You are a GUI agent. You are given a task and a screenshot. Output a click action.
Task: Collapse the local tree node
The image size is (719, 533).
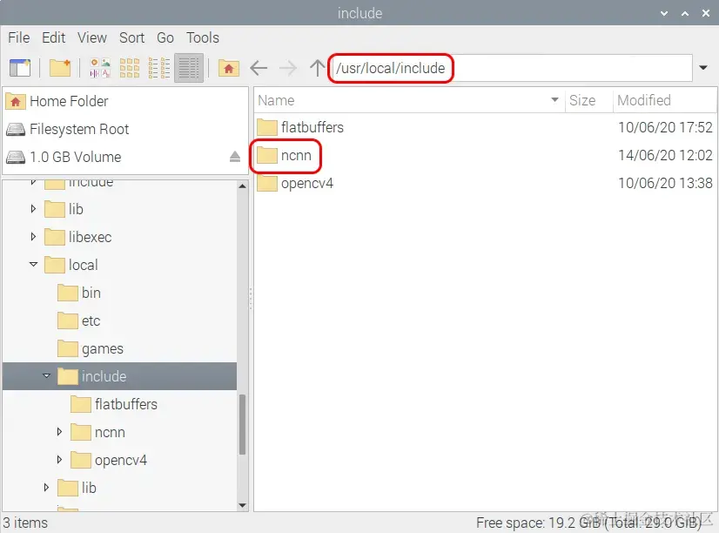pyautogui.click(x=33, y=265)
